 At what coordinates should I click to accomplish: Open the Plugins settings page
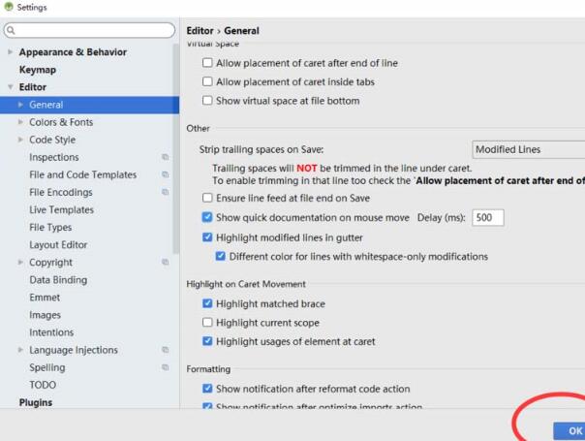[x=36, y=402]
